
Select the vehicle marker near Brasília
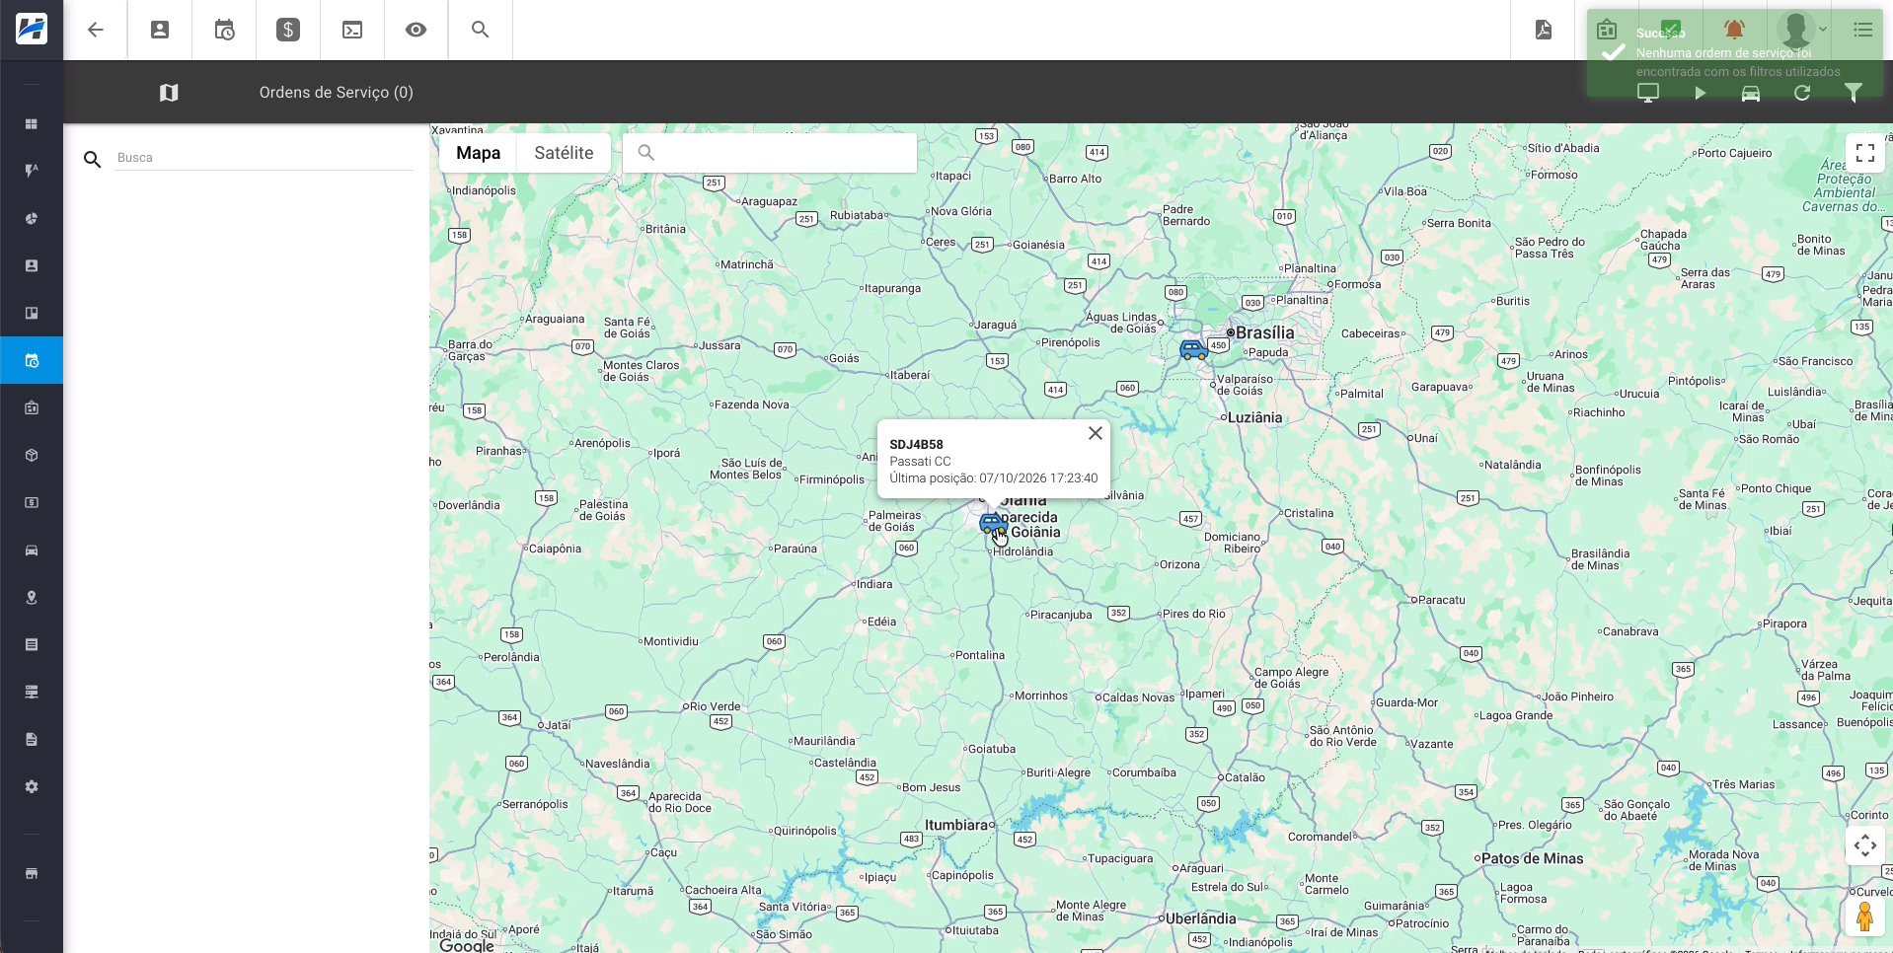(1193, 349)
